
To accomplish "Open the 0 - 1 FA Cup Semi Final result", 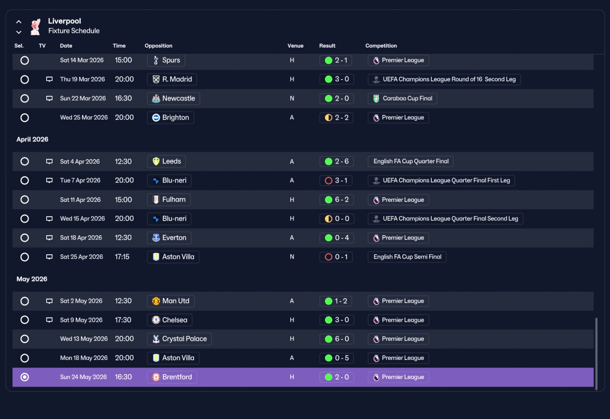I will (x=336, y=257).
